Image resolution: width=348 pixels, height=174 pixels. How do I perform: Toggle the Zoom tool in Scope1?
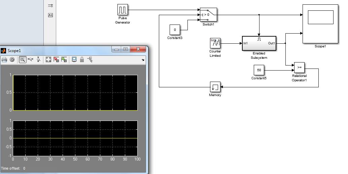coord(23,59)
